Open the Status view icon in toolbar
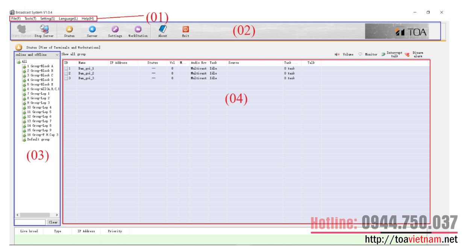 pyautogui.click(x=69, y=29)
